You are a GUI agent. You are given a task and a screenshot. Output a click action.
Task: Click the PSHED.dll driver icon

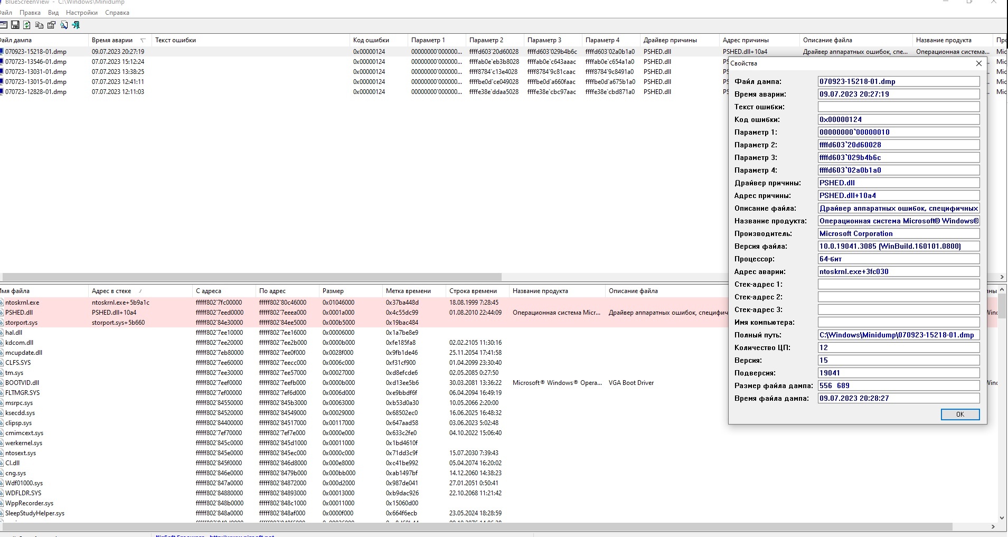tap(2, 313)
